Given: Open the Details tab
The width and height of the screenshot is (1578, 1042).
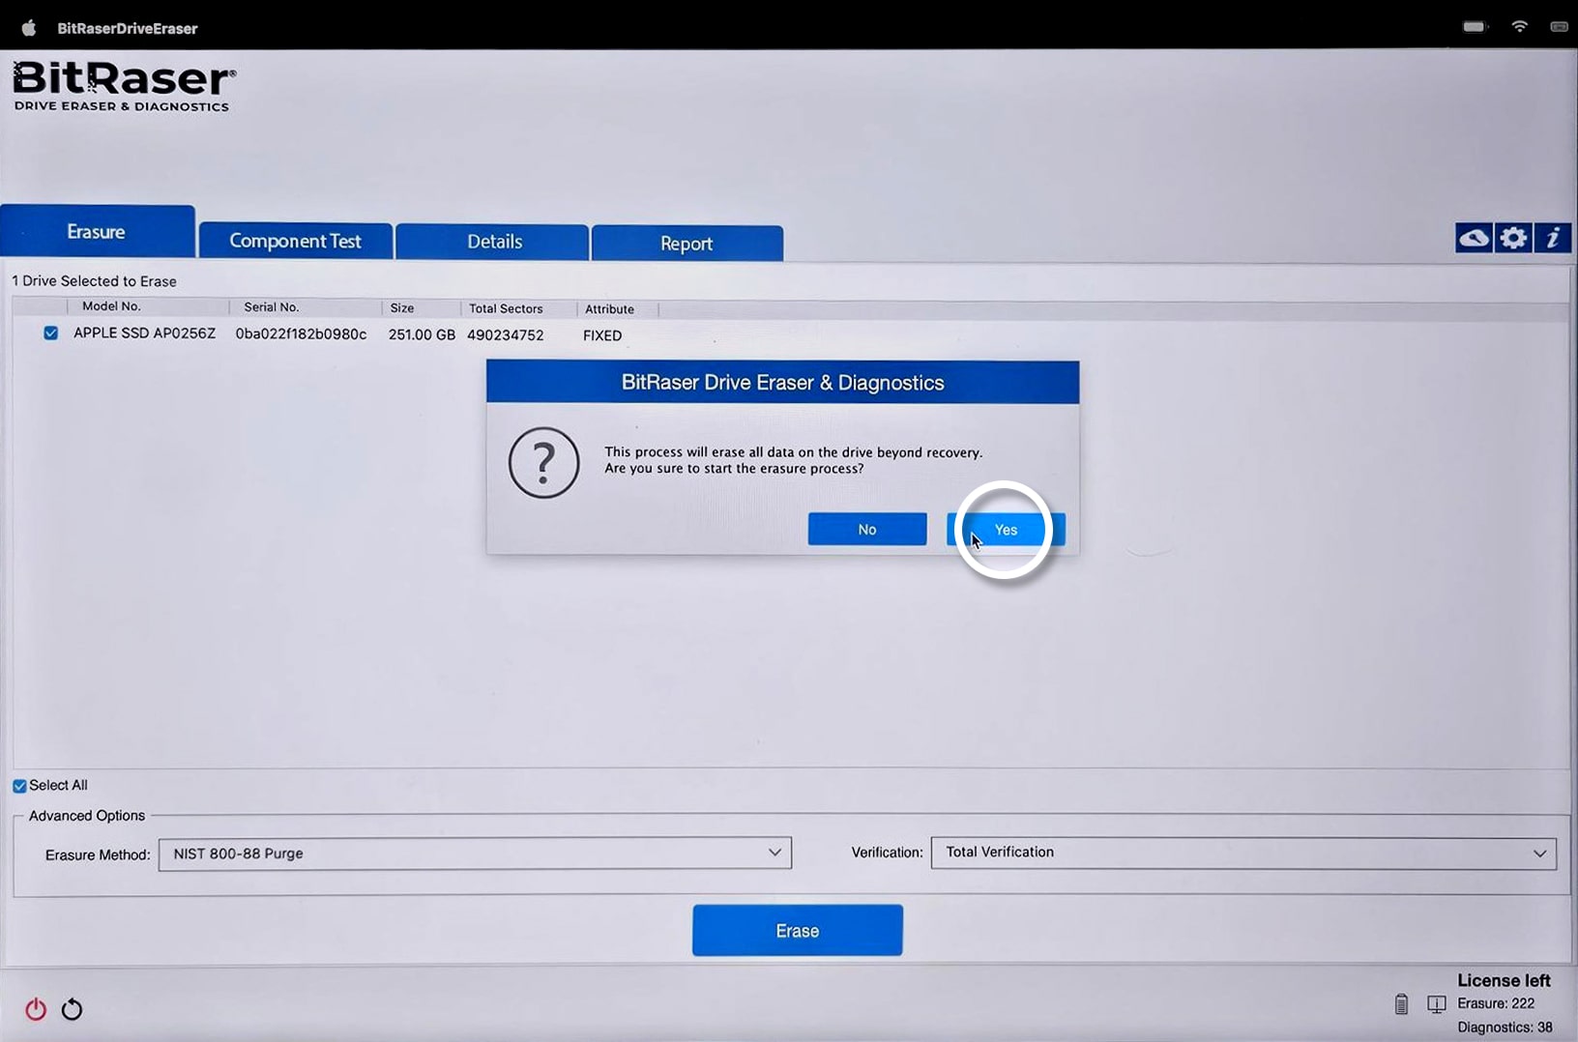Looking at the screenshot, I should (493, 242).
